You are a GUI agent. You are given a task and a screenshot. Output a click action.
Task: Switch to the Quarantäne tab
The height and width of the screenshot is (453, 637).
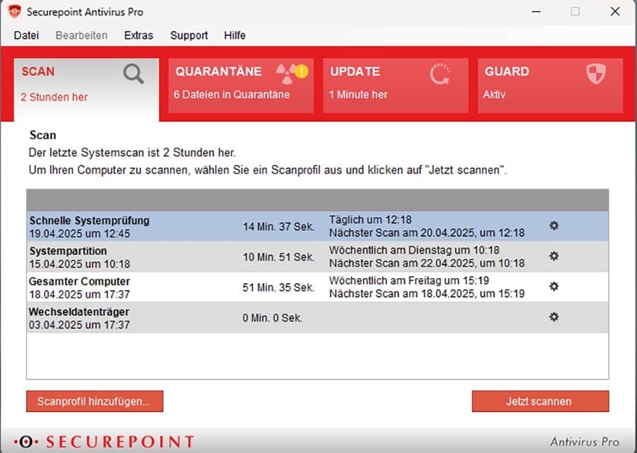coord(241,86)
